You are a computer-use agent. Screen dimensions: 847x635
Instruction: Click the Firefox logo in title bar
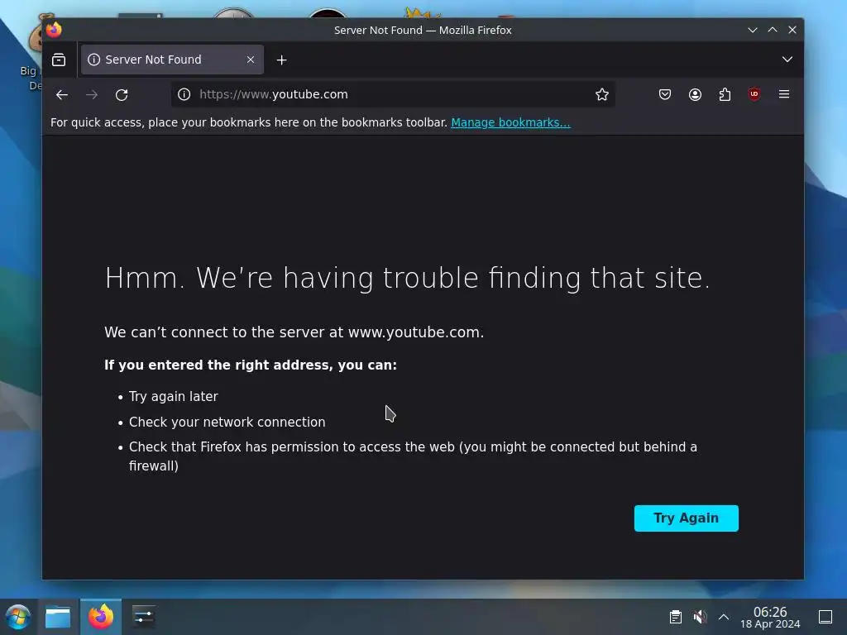[x=54, y=30]
